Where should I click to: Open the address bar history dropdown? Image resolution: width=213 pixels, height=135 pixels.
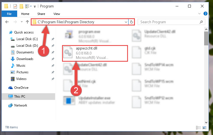pyautogui.click(x=126, y=22)
